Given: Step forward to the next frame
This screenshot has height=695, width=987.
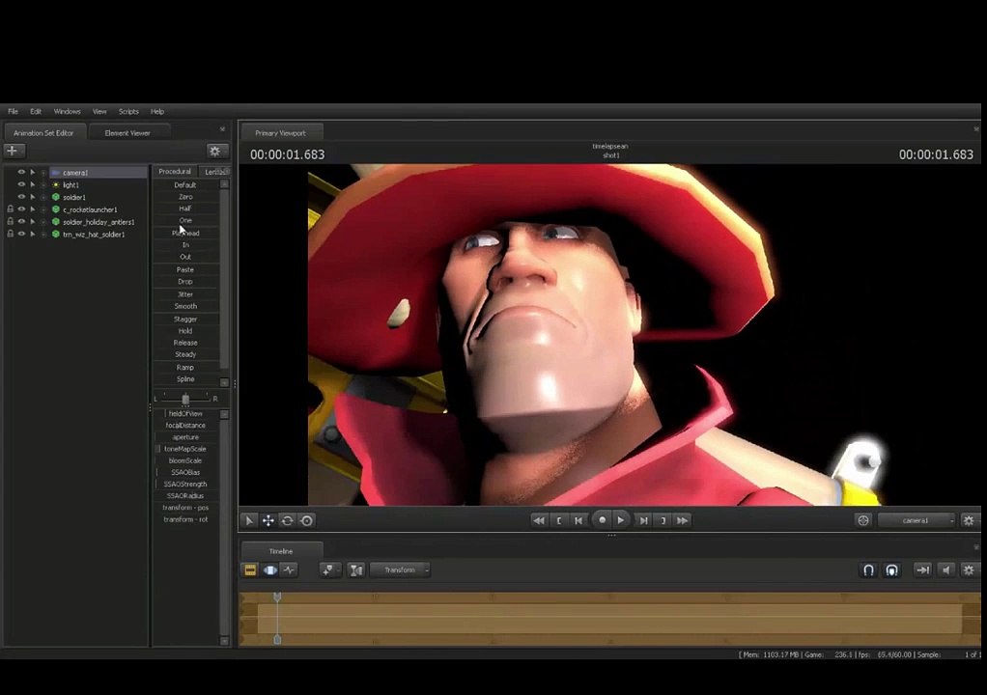Looking at the screenshot, I should point(643,521).
